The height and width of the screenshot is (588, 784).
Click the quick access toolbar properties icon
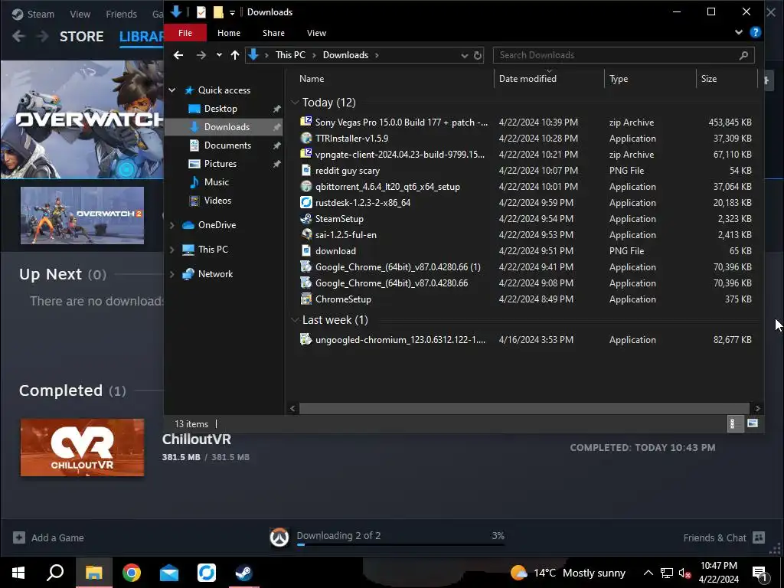201,12
